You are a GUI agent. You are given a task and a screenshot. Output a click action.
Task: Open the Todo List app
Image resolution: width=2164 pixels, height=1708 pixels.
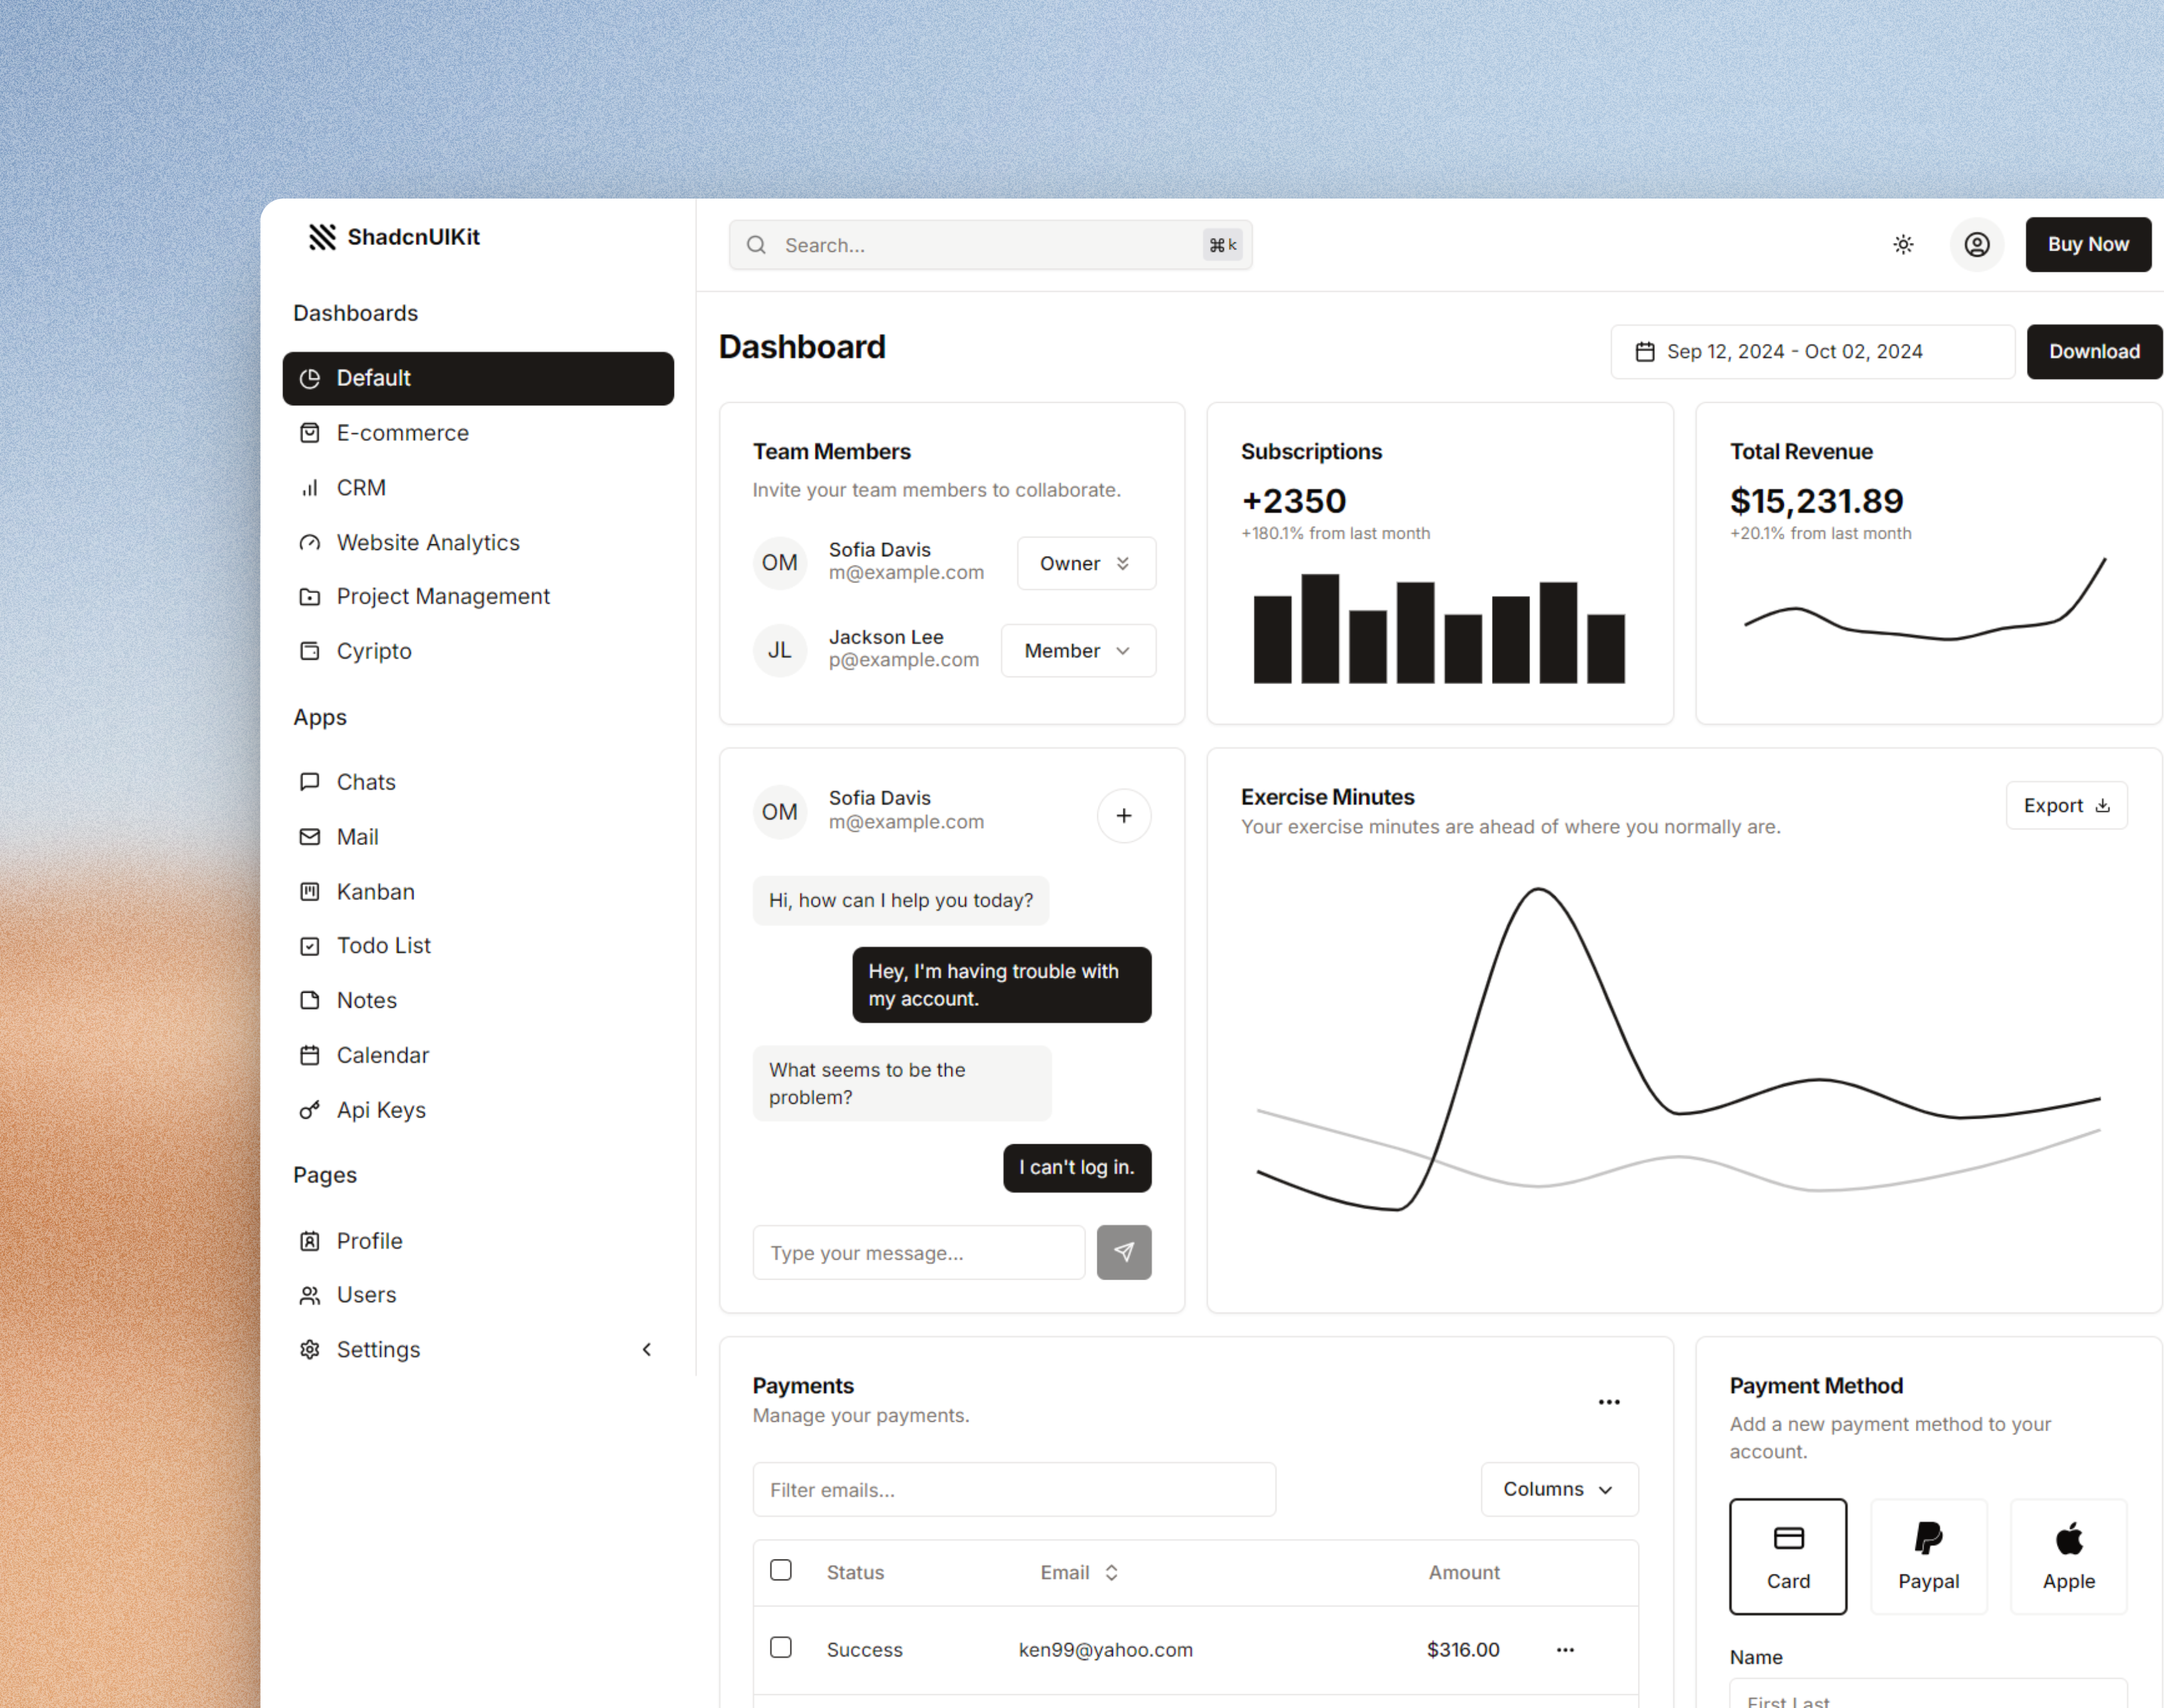(x=478, y=946)
